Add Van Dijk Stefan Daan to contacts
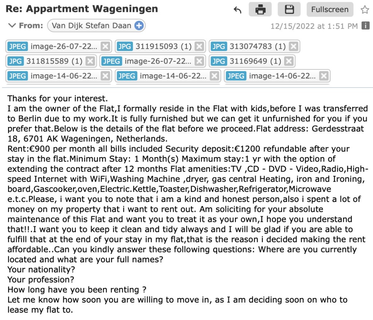This screenshot has height=320, width=373. [139, 26]
